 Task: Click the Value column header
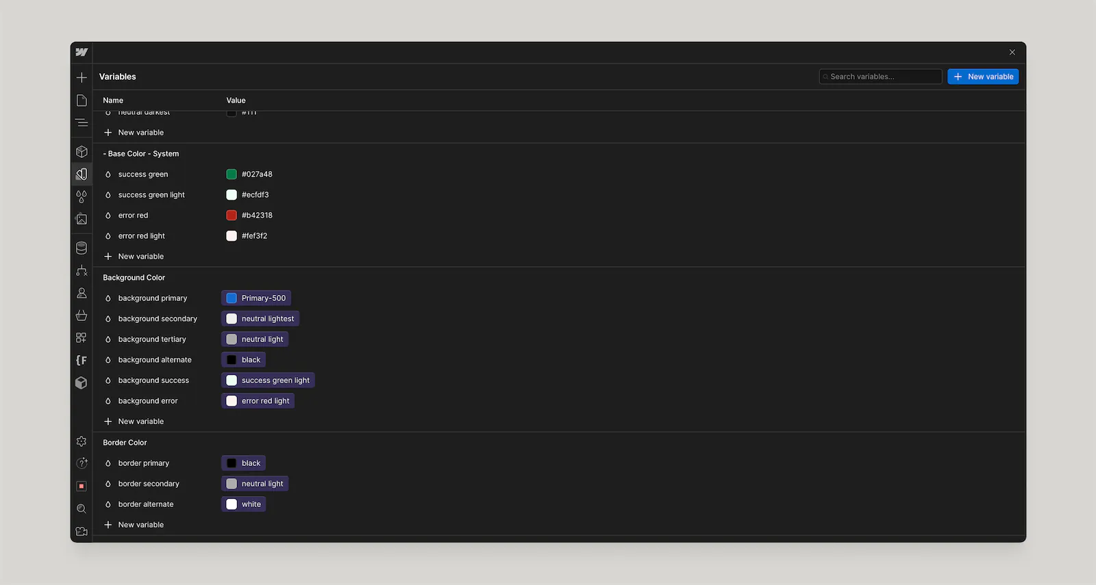[236, 101]
